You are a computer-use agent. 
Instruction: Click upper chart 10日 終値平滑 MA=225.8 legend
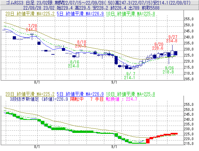(x=130, y=14)
